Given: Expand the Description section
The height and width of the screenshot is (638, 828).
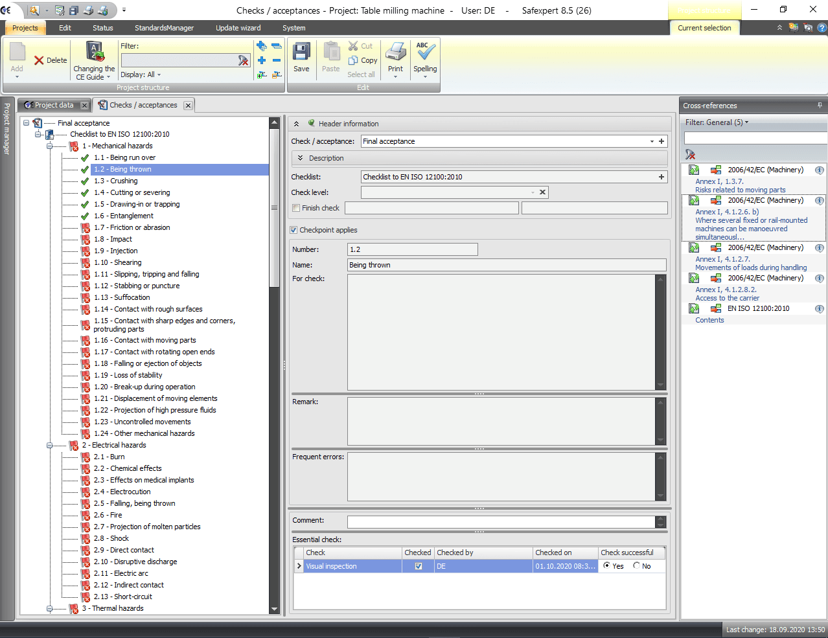Looking at the screenshot, I should (301, 158).
